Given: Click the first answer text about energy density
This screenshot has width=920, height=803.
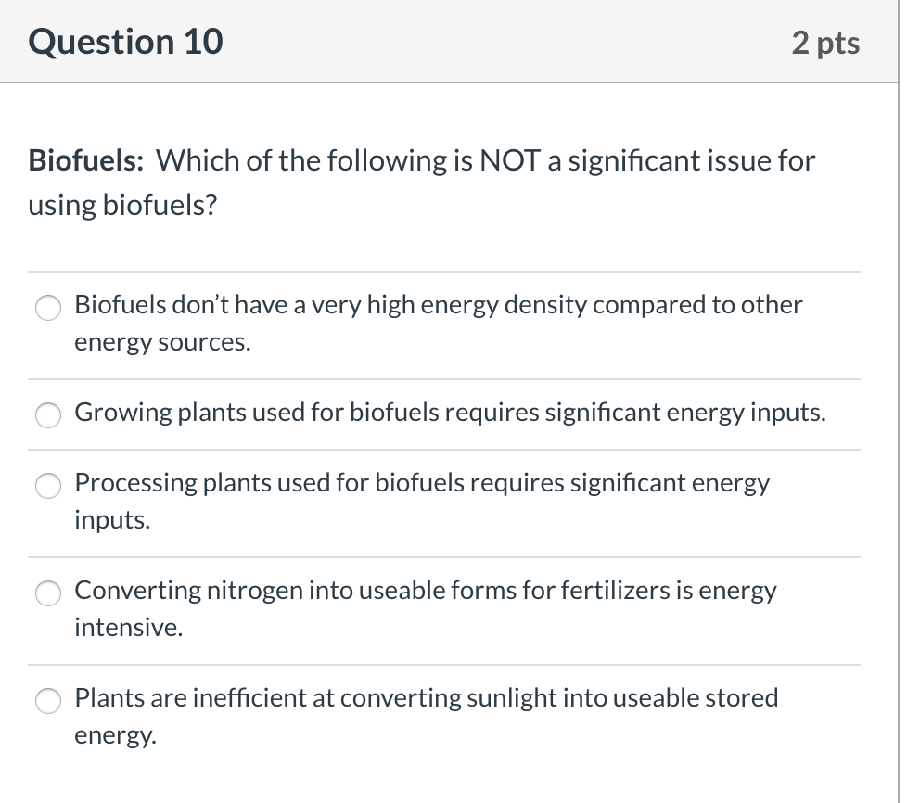Looking at the screenshot, I should pyautogui.click(x=437, y=322).
